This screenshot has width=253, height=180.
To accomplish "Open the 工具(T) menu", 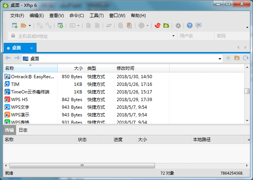I will pos(97,16).
